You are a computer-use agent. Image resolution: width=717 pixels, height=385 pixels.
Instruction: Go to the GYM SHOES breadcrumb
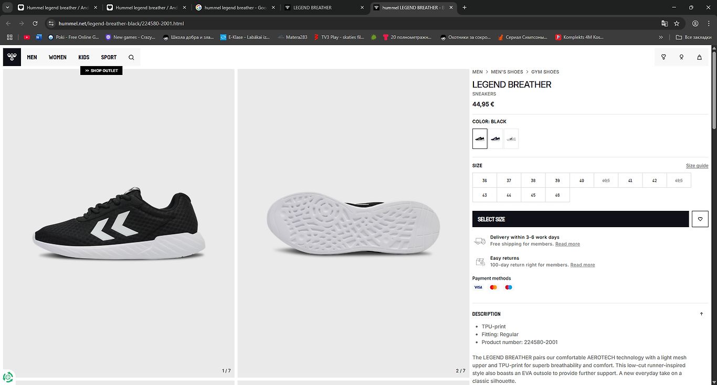pos(545,72)
